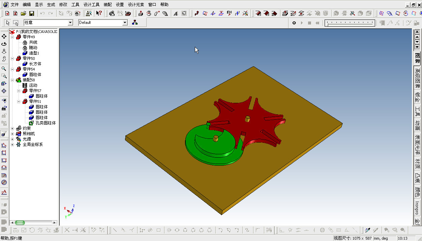Expand the 光源 tree node
The image size is (422, 241).
click(x=12, y=139)
